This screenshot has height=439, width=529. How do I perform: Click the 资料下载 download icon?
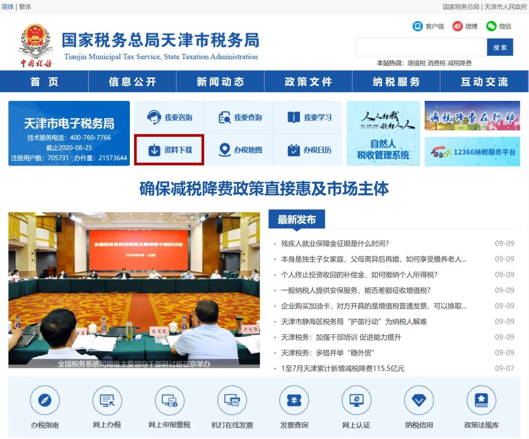coord(154,150)
